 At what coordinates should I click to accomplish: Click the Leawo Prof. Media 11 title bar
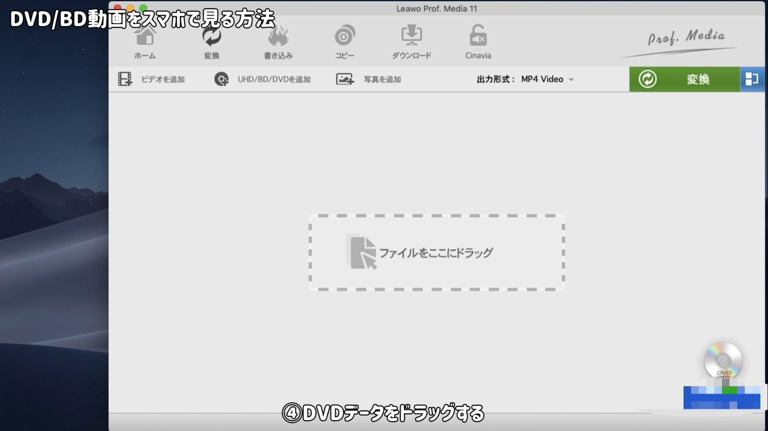(437, 8)
